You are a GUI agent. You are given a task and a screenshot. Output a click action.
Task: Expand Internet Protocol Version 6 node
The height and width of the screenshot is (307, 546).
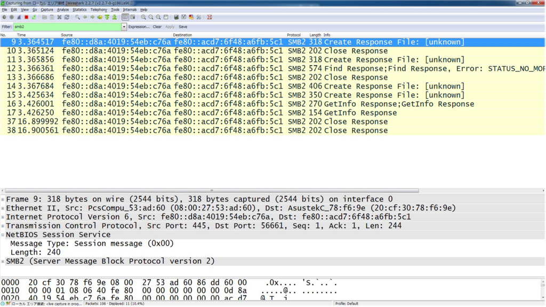(x=3, y=217)
